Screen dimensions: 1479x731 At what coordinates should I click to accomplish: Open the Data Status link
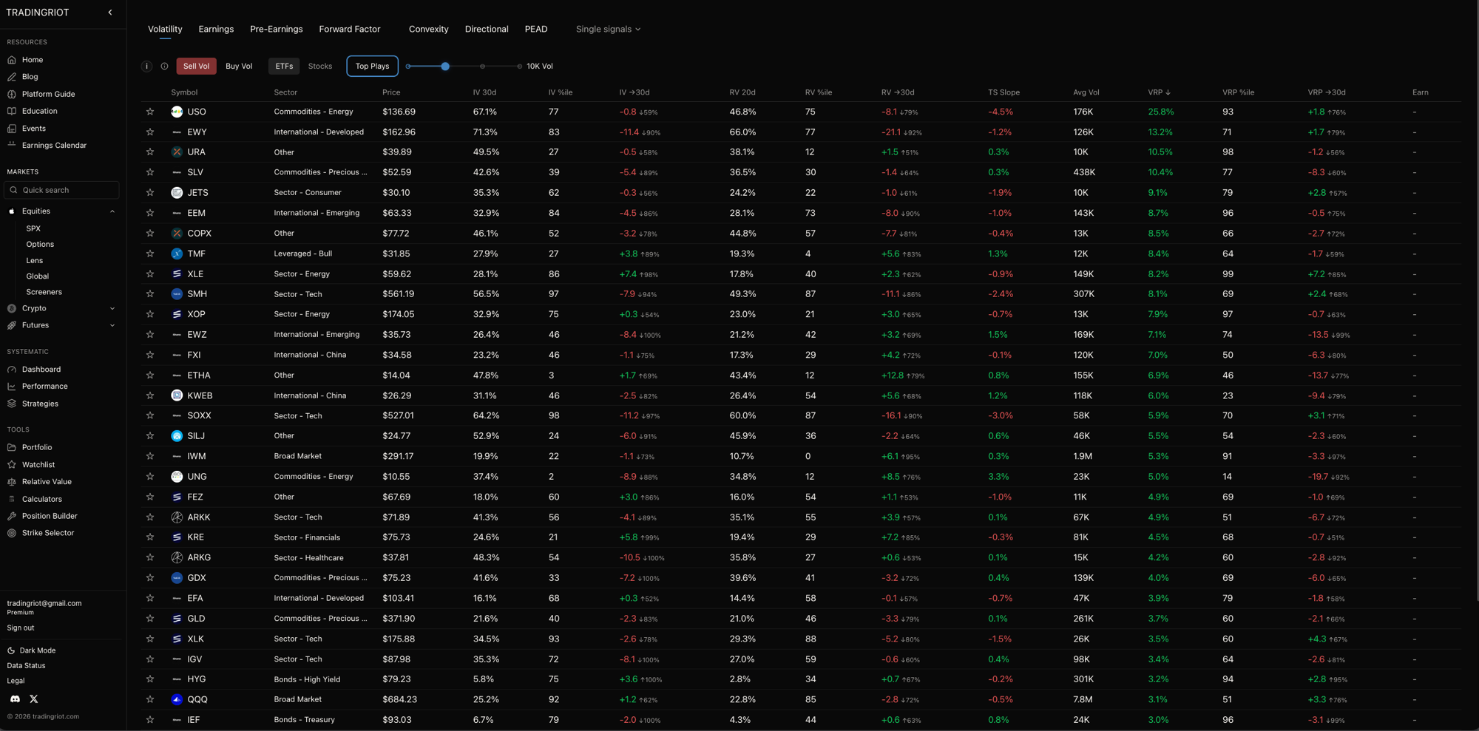(x=26, y=665)
